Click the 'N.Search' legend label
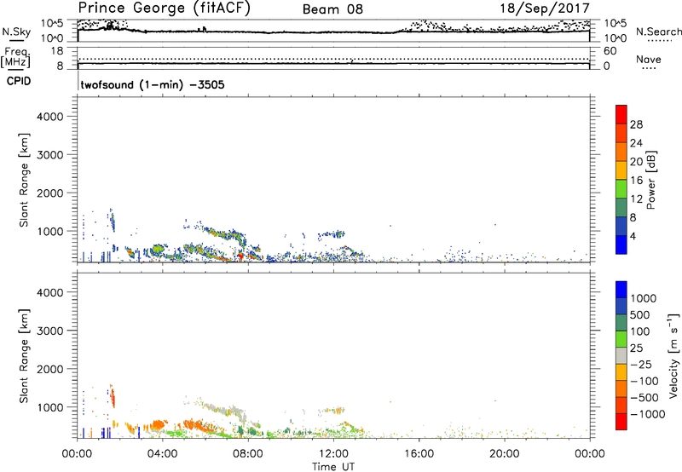 (659, 32)
